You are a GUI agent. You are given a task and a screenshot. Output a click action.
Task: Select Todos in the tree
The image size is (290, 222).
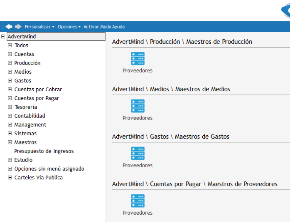[x=21, y=45]
